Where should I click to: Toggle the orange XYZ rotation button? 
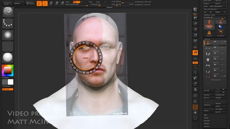tap(195, 63)
